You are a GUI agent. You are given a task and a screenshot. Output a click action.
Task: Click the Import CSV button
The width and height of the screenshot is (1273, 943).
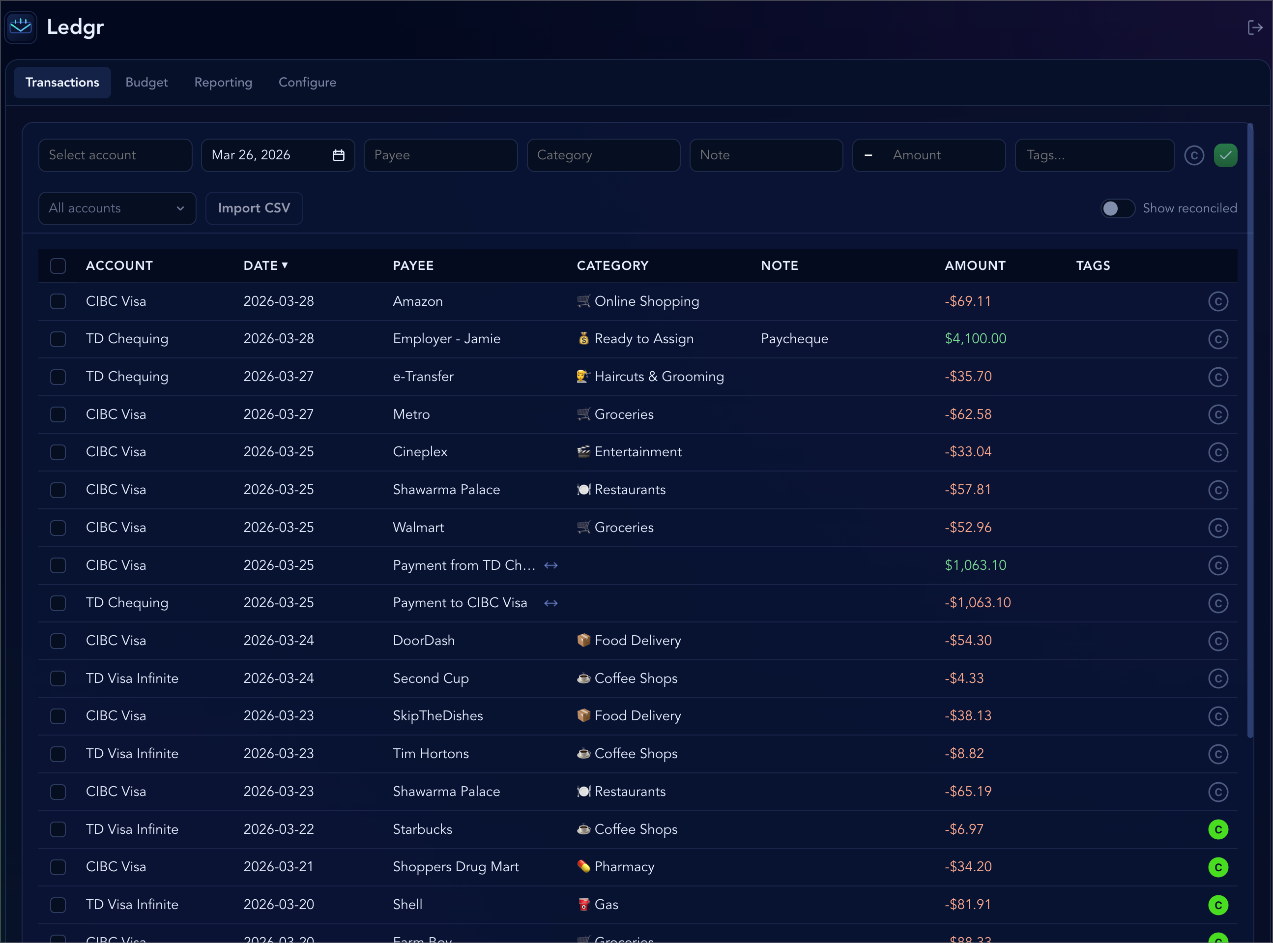[x=254, y=208]
